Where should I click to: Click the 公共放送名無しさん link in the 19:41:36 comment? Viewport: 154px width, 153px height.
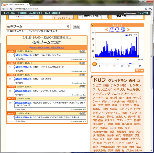coord(23,55)
